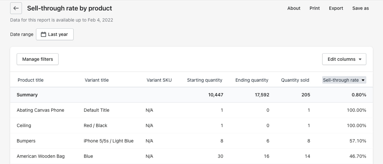Open the Manage filters button
The image size is (383, 164).
click(38, 59)
